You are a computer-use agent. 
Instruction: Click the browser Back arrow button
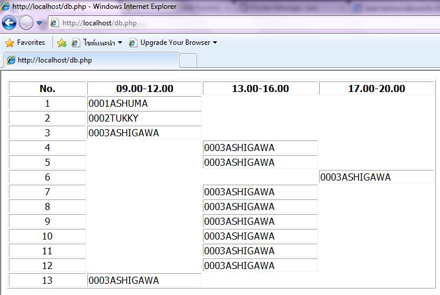tap(9, 23)
